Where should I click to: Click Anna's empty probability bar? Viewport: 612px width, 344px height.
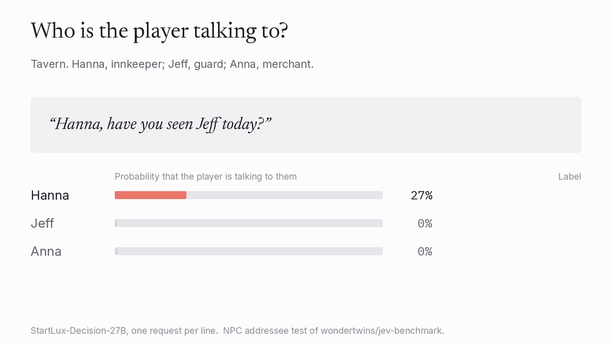(249, 252)
